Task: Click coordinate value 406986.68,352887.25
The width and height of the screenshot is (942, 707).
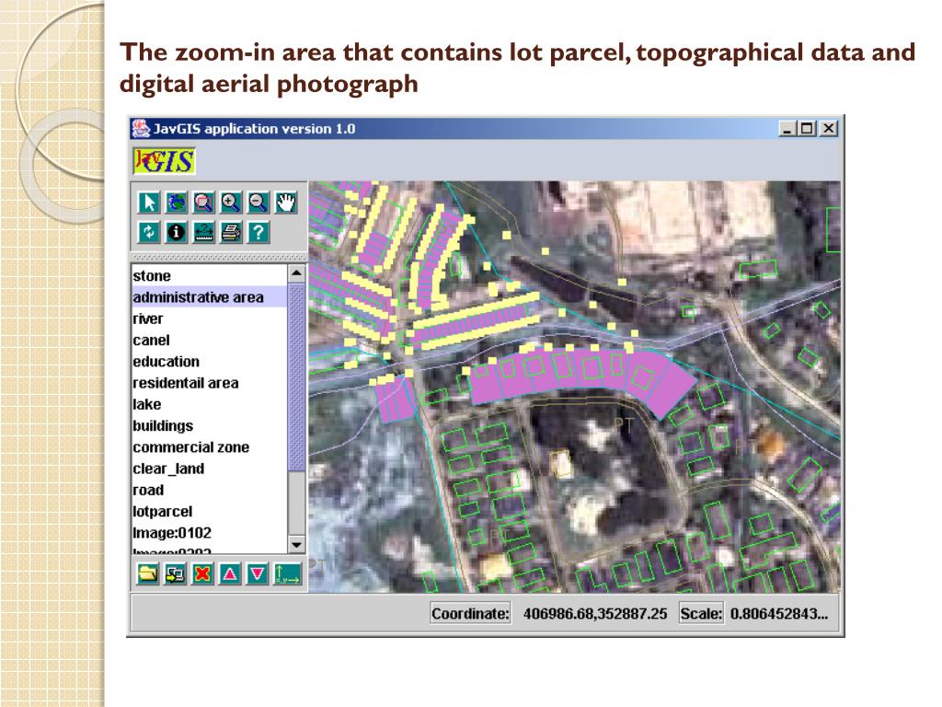Action: click(x=595, y=613)
